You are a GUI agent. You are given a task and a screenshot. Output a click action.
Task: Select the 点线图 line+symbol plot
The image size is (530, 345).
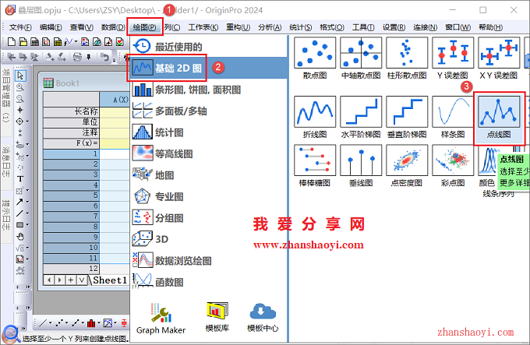coord(499,117)
